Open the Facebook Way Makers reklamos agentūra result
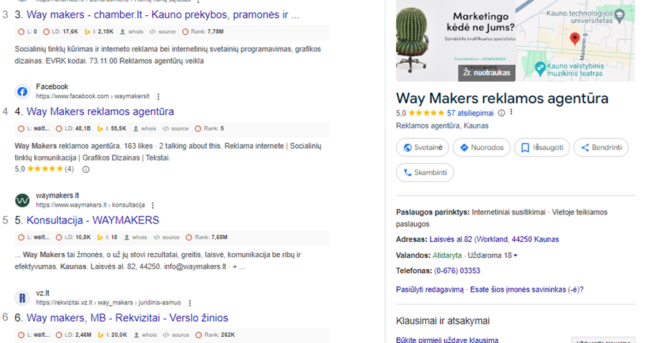The height and width of the screenshot is (343, 651). click(x=100, y=111)
